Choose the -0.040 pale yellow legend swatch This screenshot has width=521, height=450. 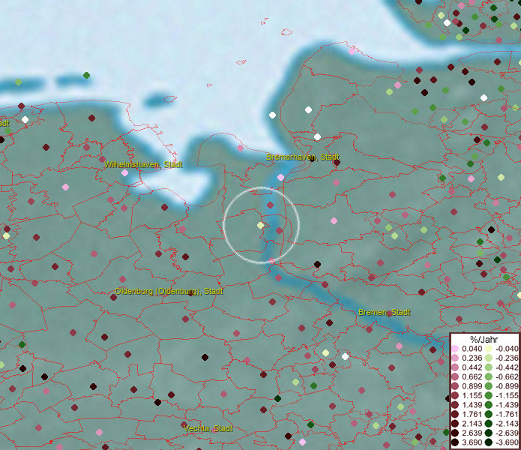point(487,349)
